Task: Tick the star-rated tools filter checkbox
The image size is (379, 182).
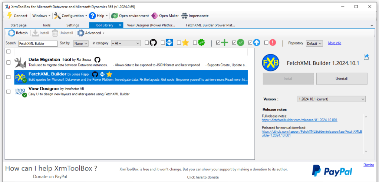Action: pos(179,43)
